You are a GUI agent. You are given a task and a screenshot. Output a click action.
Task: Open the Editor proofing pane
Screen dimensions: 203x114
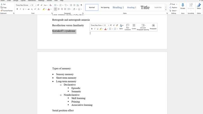pos(199,6)
